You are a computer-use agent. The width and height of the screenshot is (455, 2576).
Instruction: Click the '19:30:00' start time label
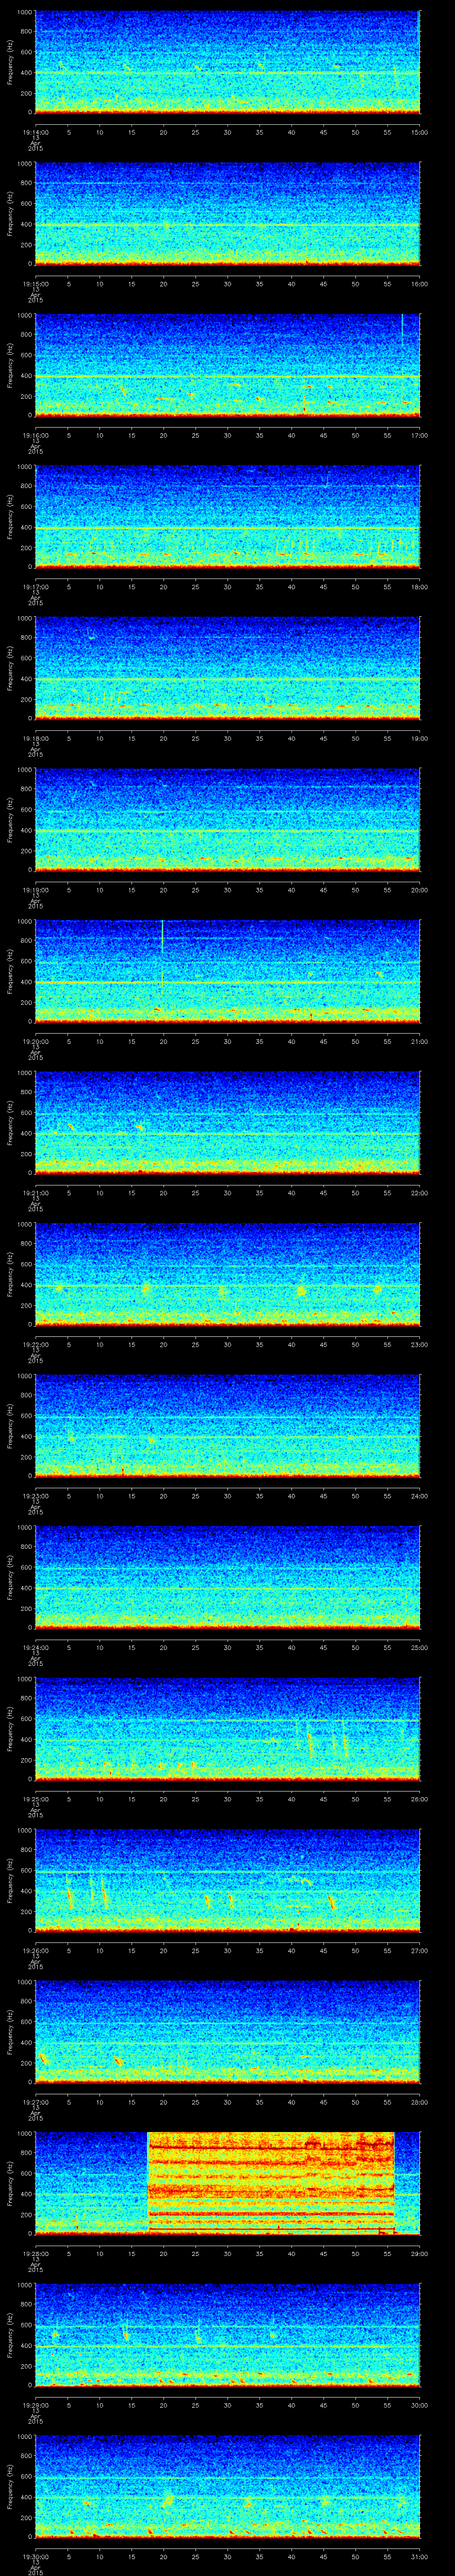(35, 2555)
